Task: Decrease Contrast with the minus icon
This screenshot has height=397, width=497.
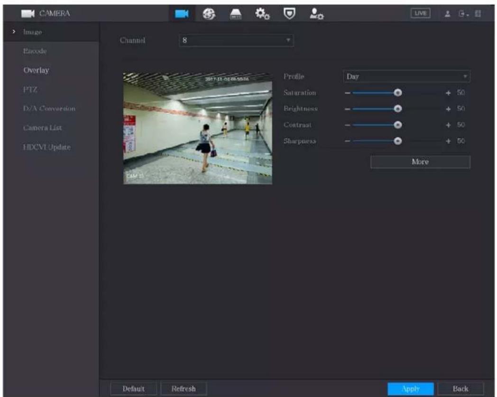Action: 348,125
